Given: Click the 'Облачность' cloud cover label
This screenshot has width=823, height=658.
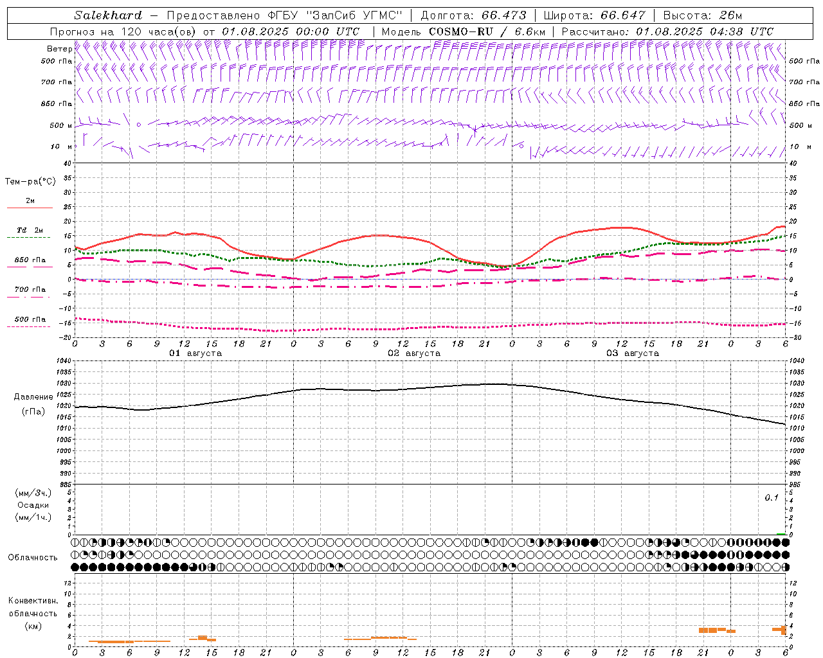Looking at the screenshot, I should click(x=33, y=558).
